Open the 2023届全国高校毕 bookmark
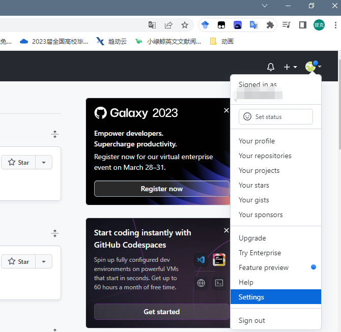 click(54, 41)
